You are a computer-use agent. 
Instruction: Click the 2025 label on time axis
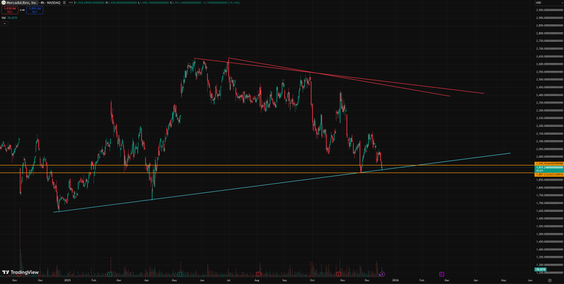[x=67, y=280]
